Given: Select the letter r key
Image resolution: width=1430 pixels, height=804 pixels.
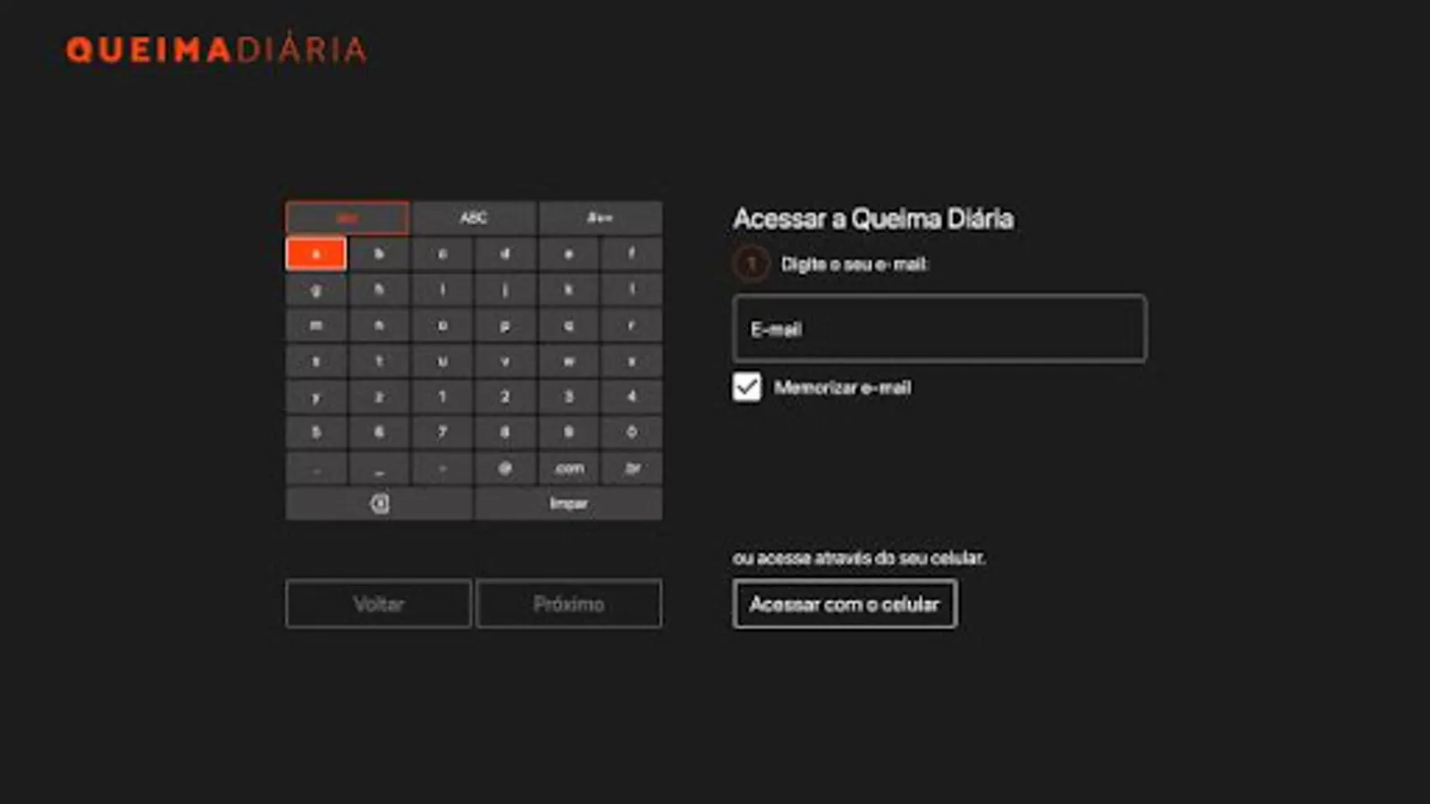Looking at the screenshot, I should 632,325.
